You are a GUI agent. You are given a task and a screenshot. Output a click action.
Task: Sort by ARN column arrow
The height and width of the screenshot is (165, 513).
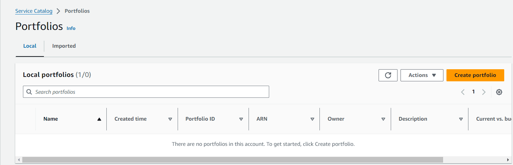(x=312, y=119)
